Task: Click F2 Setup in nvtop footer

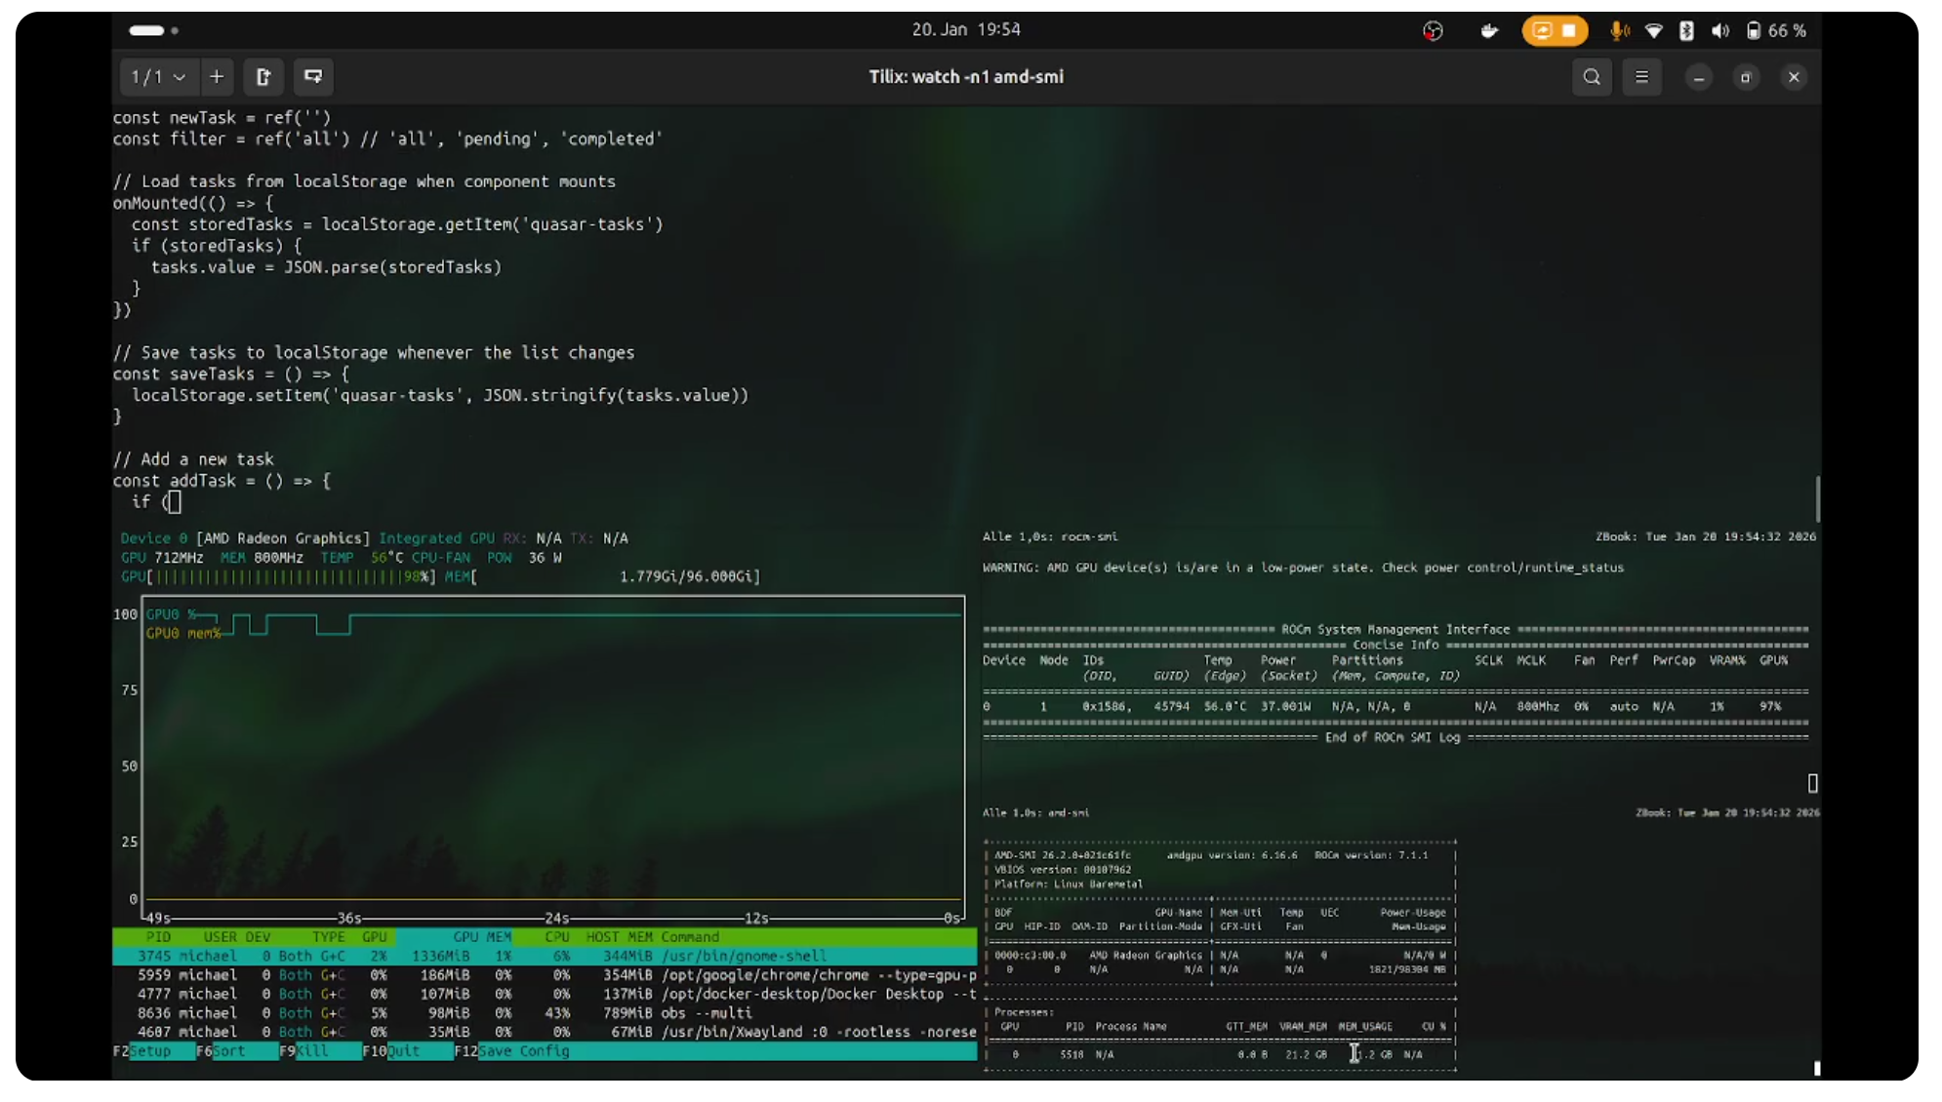Action: tap(149, 1051)
